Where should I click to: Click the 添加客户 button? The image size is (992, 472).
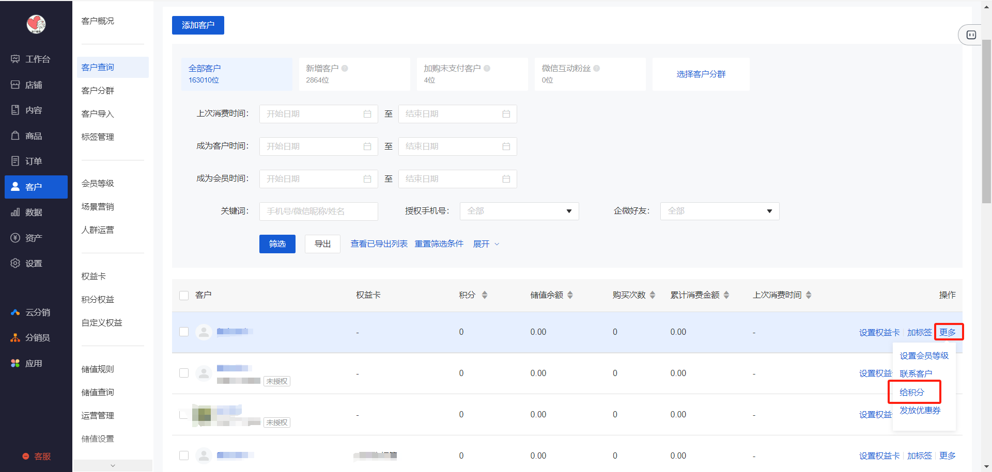(x=198, y=25)
